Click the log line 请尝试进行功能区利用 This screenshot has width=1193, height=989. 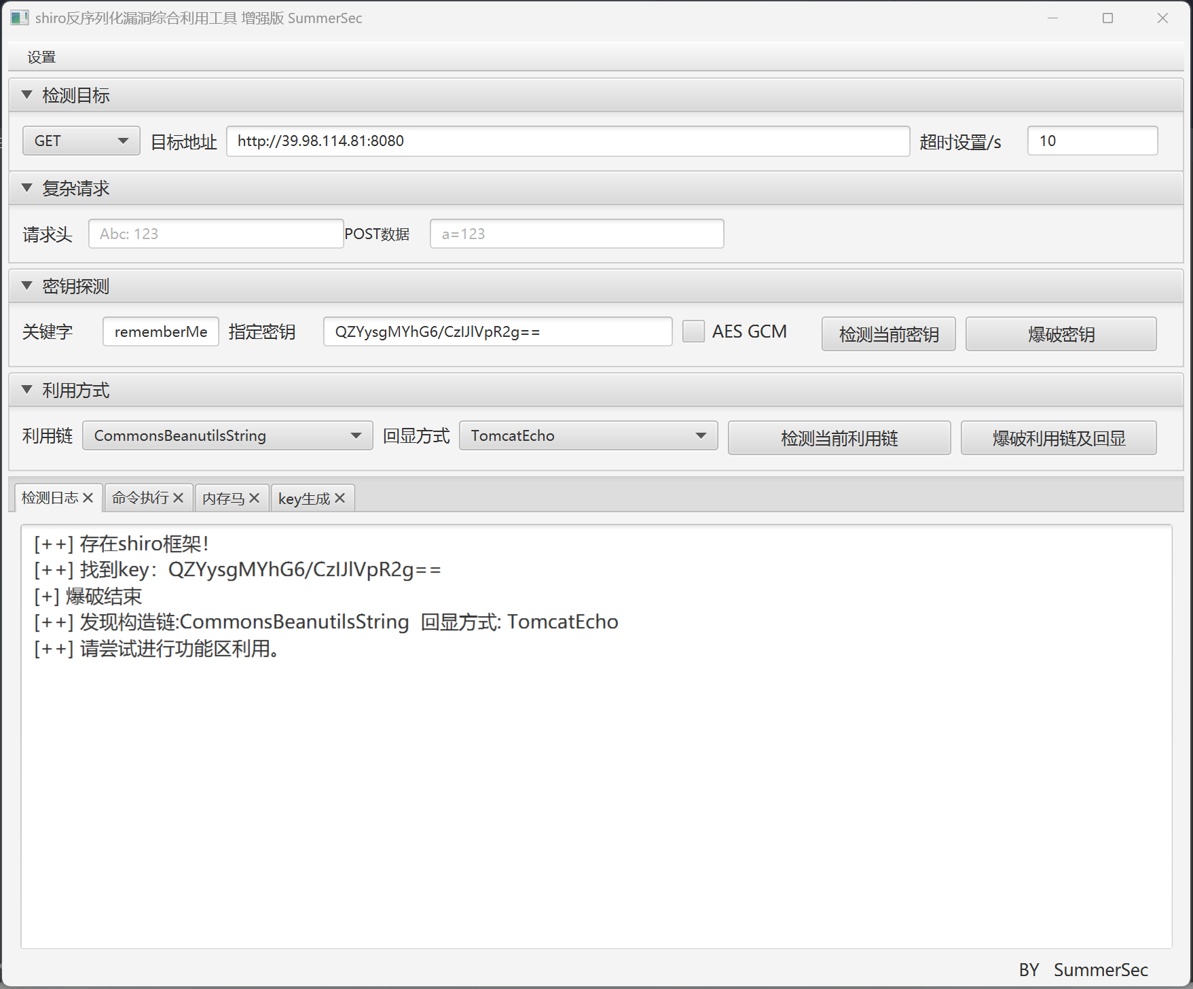(x=156, y=648)
